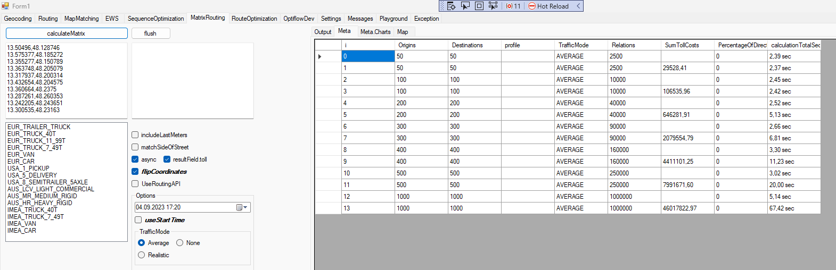The width and height of the screenshot is (836, 270).
Task: Click the Display Layout Adorners square icon
Action: click(x=479, y=6)
